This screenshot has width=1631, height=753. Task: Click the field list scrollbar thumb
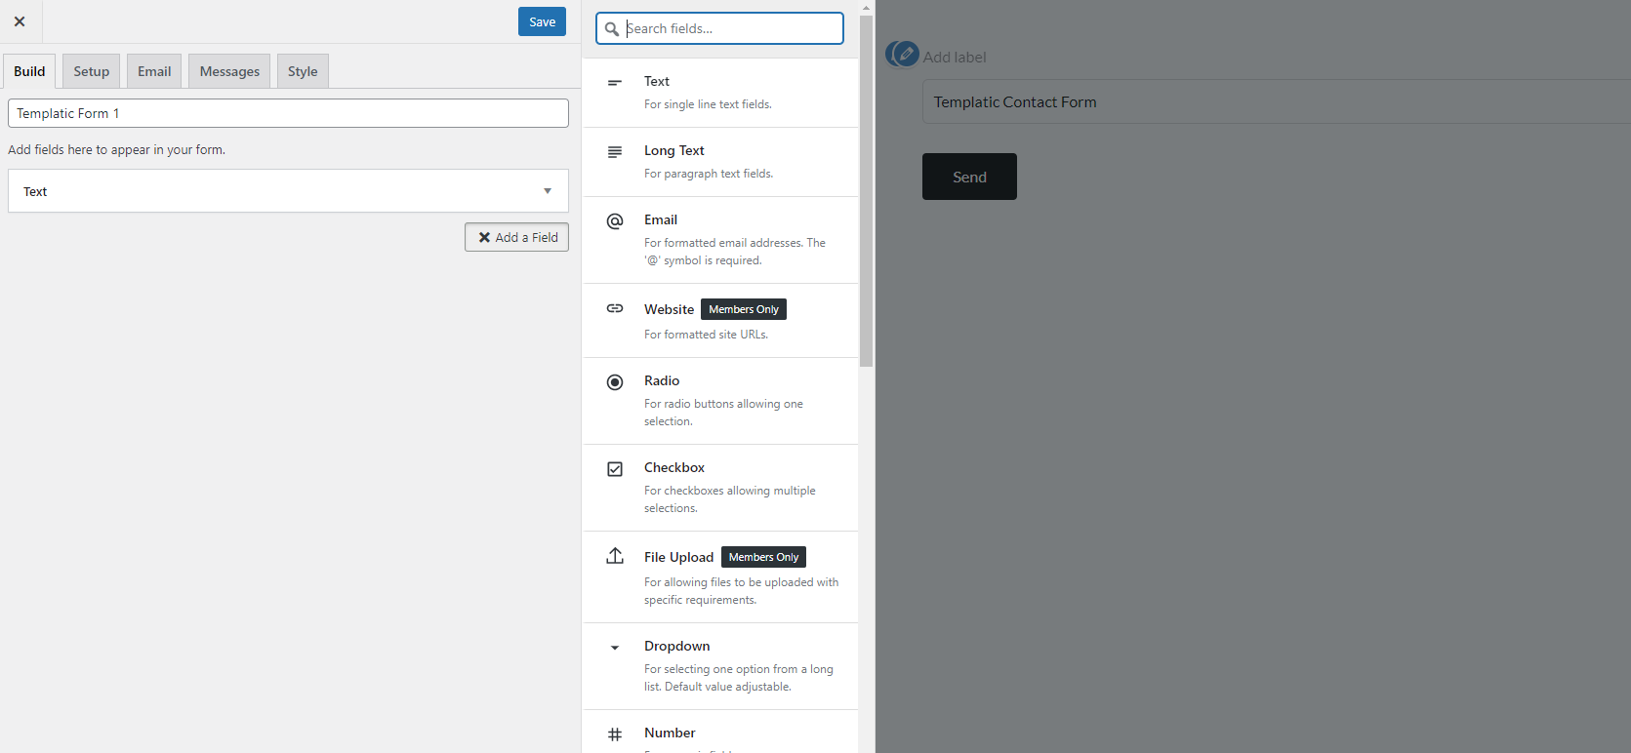(x=866, y=191)
